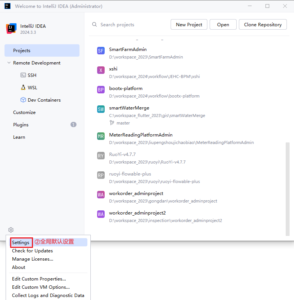The image size is (294, 300).
Task: Click path D:\workspace_2023\SmartFarmAdmin
Action: click(x=146, y=57)
